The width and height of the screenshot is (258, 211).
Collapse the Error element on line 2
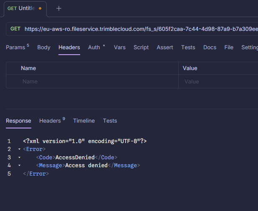20,149
